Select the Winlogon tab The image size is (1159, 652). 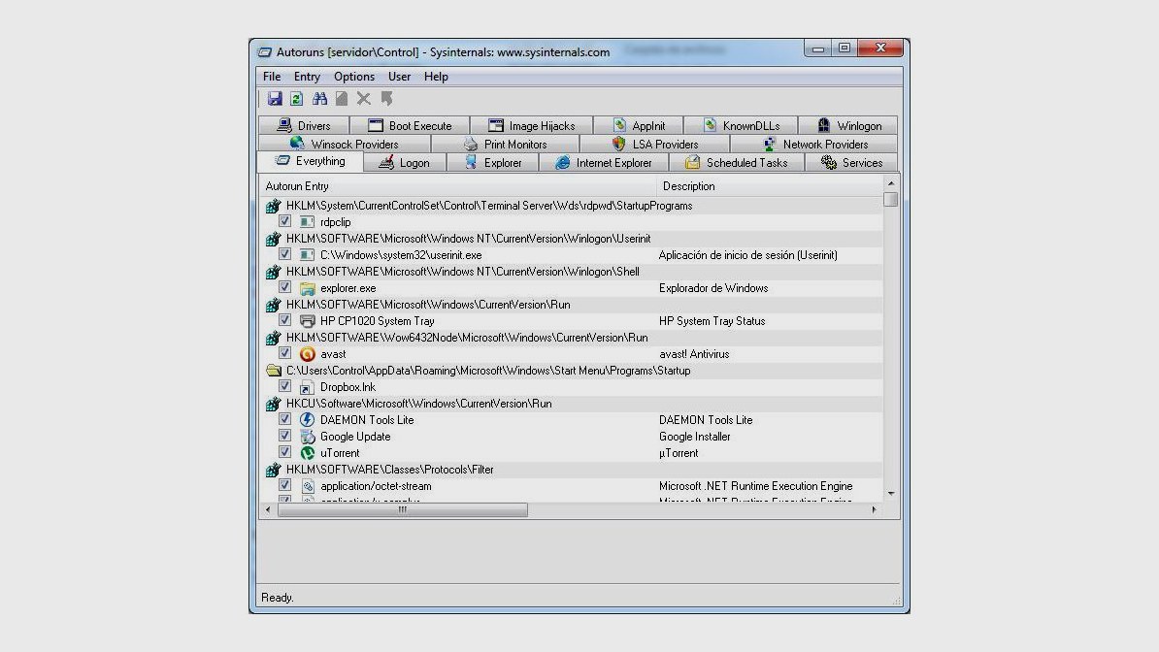pyautogui.click(x=848, y=126)
